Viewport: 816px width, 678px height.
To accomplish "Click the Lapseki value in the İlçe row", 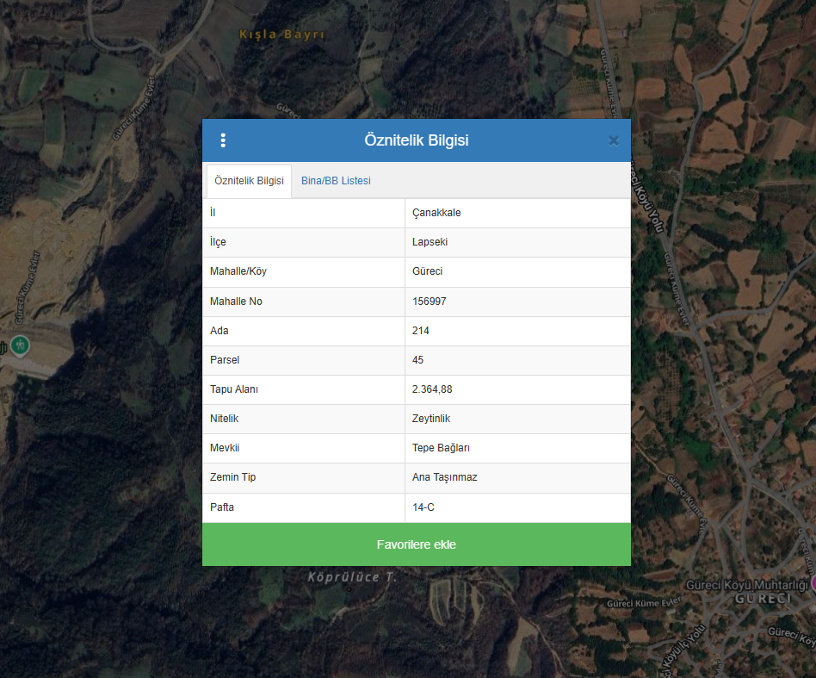I will tap(430, 242).
